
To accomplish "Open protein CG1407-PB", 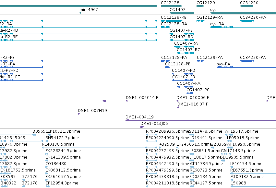I will pos(184,77).
